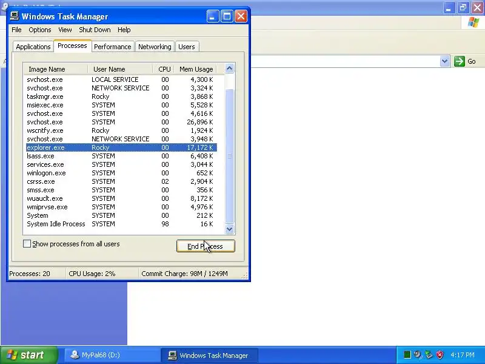485x364 pixels.
Task: Click the Windows flag logo in Explorer window
Action: (473, 22)
